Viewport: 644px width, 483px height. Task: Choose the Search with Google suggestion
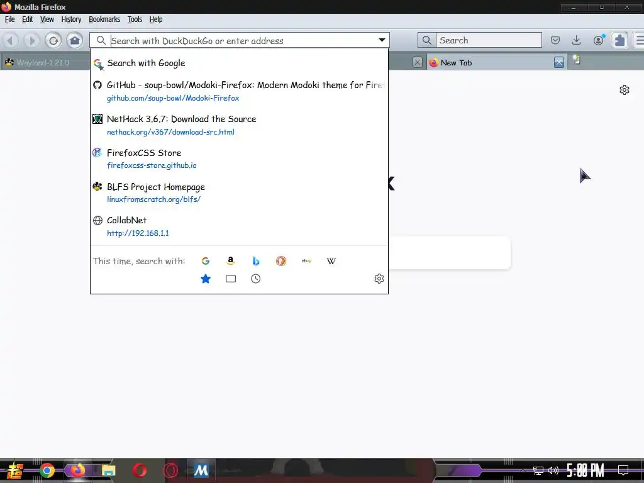tap(239, 64)
